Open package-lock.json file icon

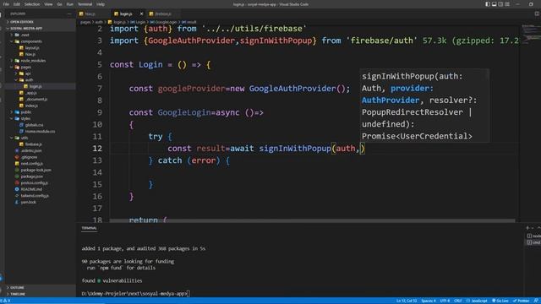tap(17, 170)
